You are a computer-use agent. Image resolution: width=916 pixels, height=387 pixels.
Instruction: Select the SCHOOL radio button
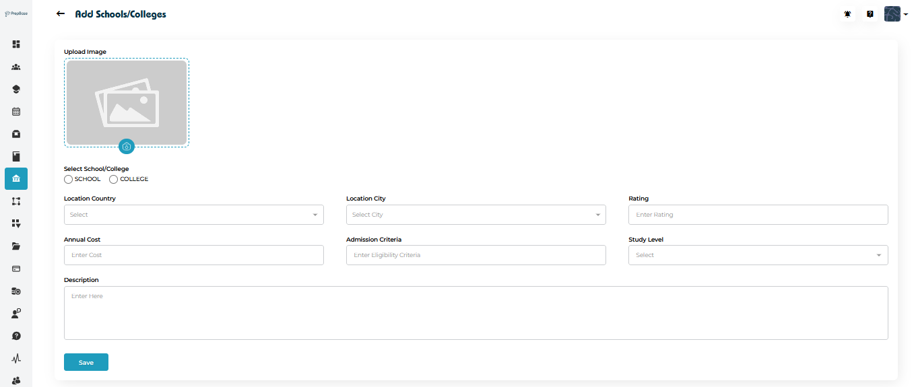(x=69, y=180)
